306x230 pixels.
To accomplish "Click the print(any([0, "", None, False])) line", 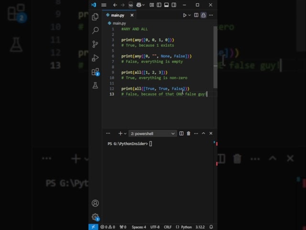I will [156, 57].
